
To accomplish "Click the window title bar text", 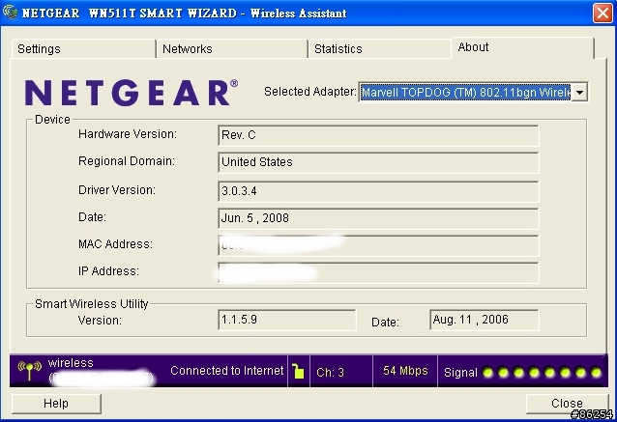I will (184, 14).
